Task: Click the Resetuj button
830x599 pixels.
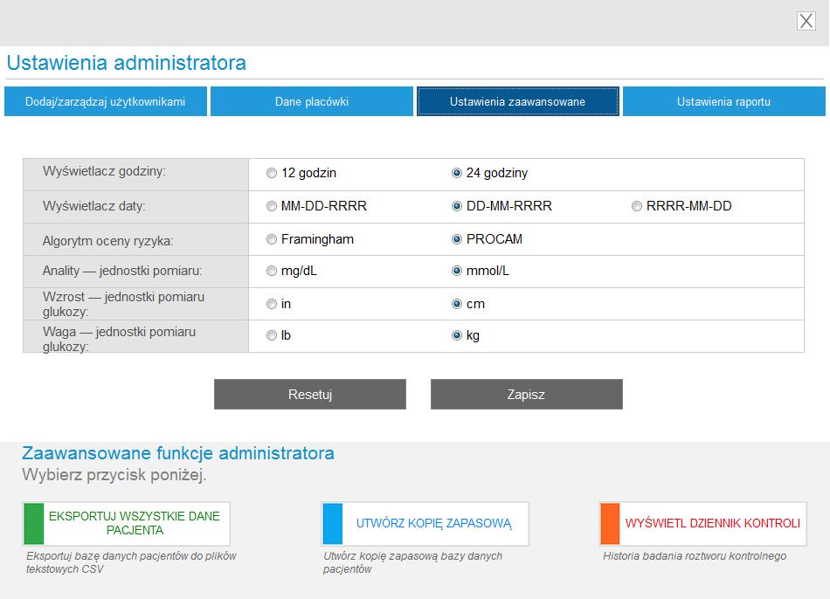Action: pos(309,394)
